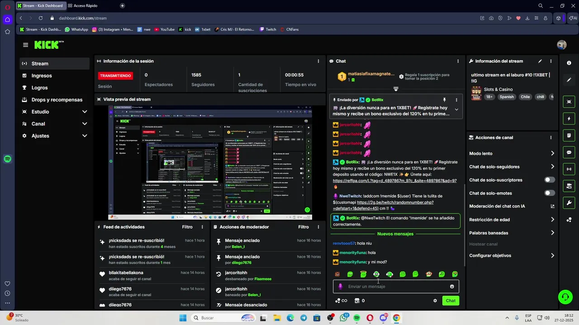Toggle the wrench widget icon in the right rail
579x325 pixels.
569,203
